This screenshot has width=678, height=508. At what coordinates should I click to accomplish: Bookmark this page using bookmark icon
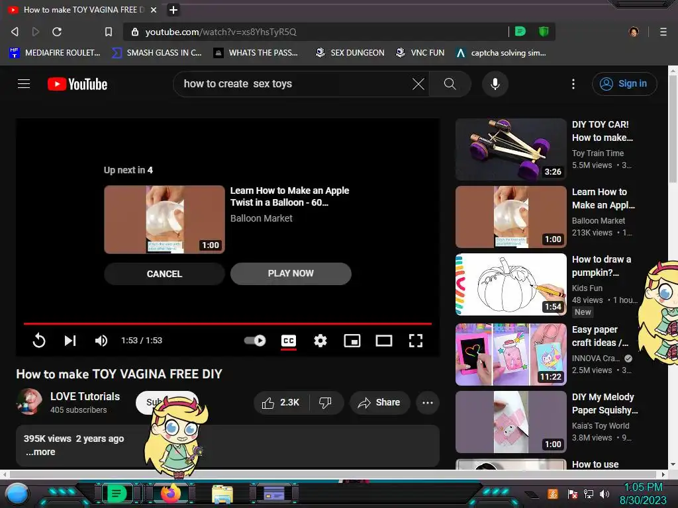[109, 32]
